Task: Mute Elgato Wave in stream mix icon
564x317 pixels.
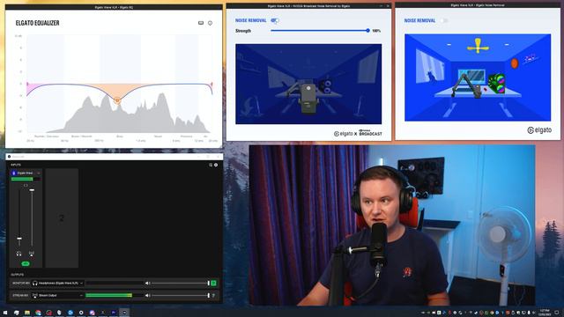Action: tap(32, 254)
